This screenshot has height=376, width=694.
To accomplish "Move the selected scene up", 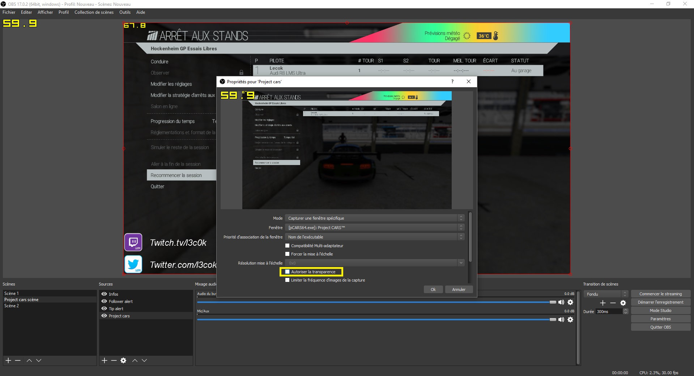I will click(29, 360).
